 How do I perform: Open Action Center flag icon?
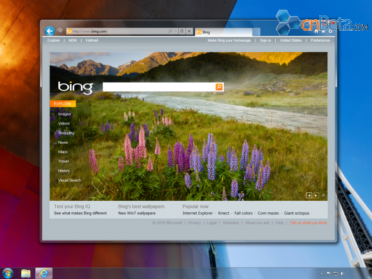[x=328, y=273]
